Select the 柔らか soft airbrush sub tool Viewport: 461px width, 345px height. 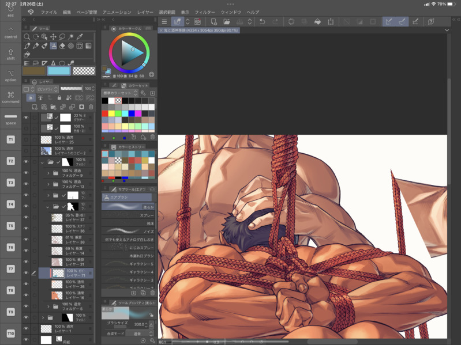(x=128, y=207)
